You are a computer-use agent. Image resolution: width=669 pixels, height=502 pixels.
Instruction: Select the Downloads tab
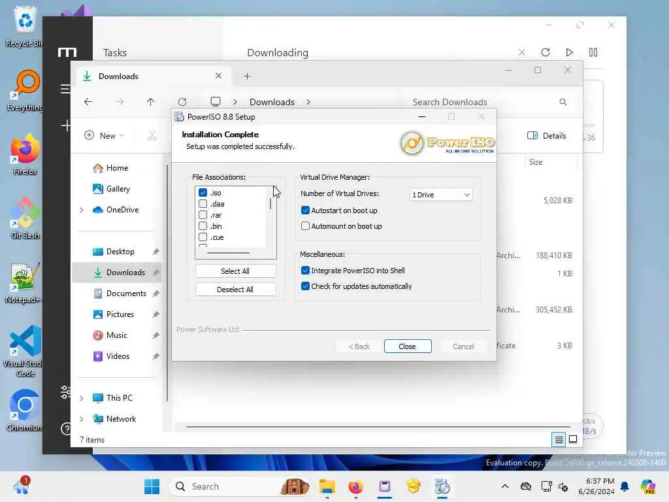(154, 76)
